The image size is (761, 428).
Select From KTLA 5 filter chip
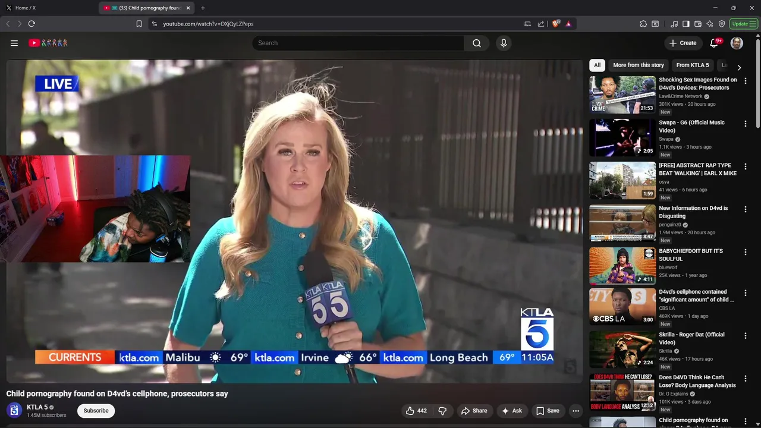tap(693, 65)
